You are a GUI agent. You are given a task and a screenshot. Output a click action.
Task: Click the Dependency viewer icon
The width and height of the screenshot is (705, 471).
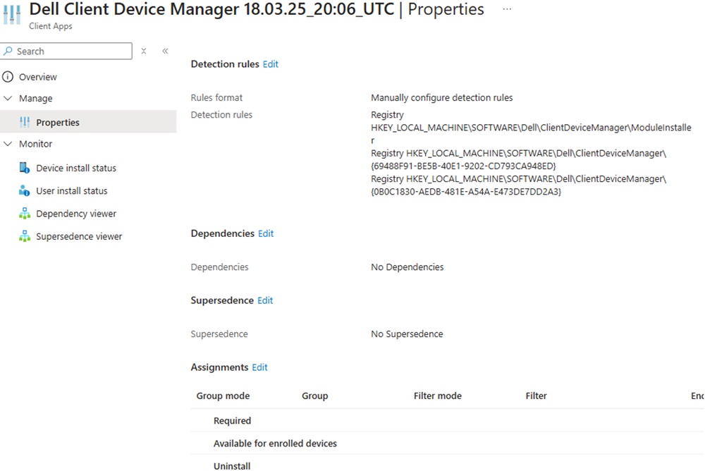coord(25,214)
